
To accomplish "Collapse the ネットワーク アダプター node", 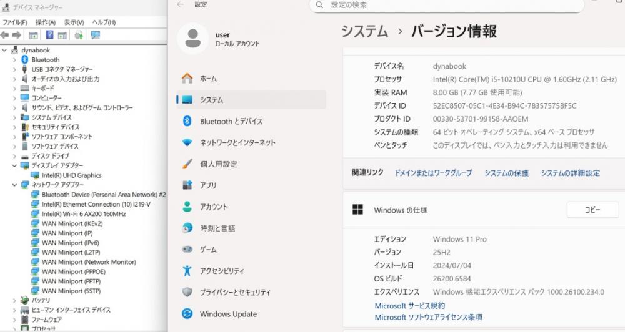I will (14, 185).
